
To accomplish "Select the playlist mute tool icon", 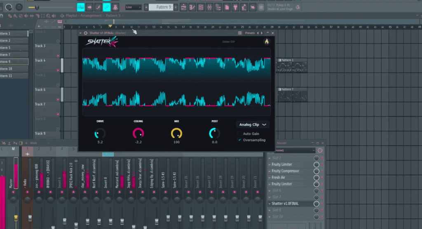I will click(26, 16).
